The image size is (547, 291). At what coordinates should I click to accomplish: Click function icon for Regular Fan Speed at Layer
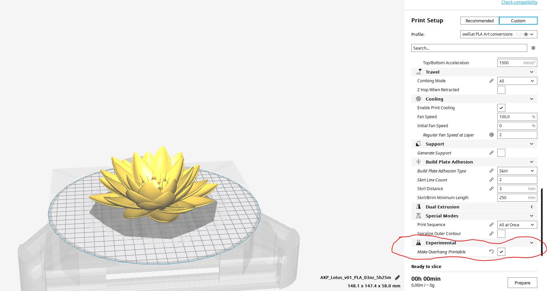[491, 135]
